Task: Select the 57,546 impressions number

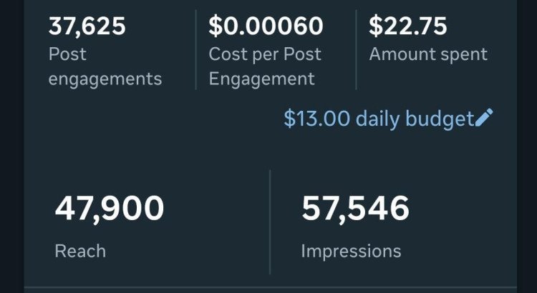Action: click(355, 209)
